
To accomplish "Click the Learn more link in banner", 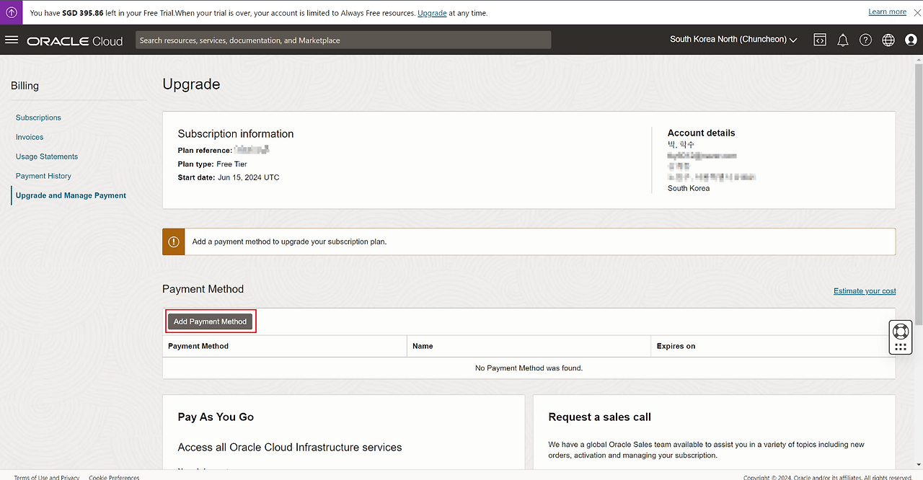I will [887, 12].
